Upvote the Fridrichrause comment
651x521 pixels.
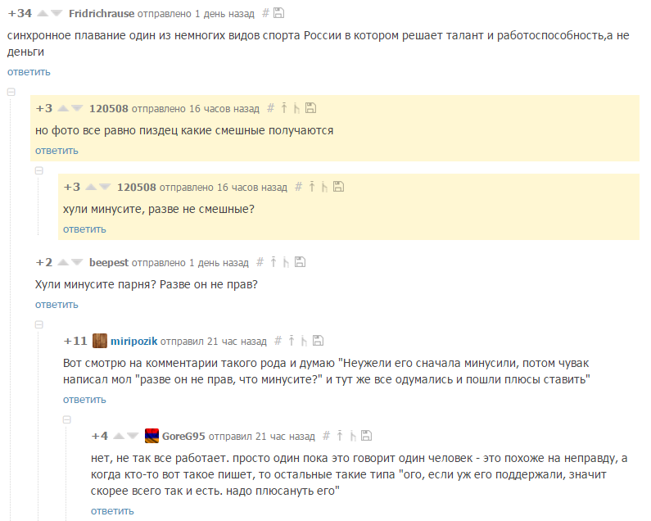click(43, 14)
